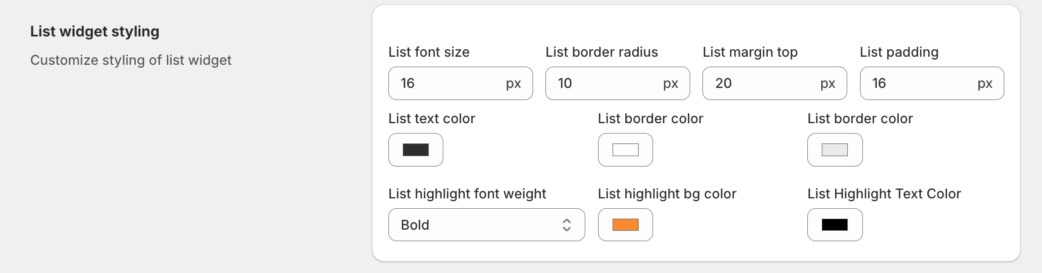Click the "List margin top" label
The width and height of the screenshot is (1042, 273).
point(750,52)
